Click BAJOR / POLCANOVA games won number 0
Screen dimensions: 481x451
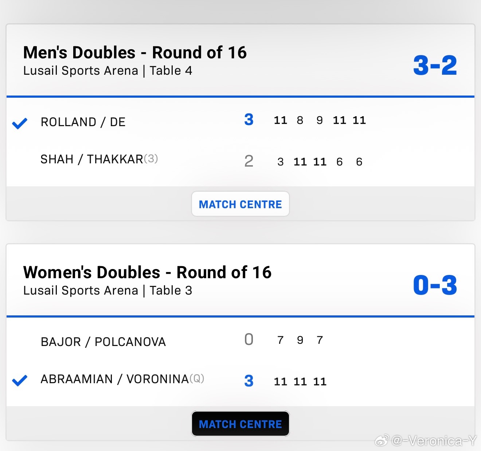click(249, 339)
